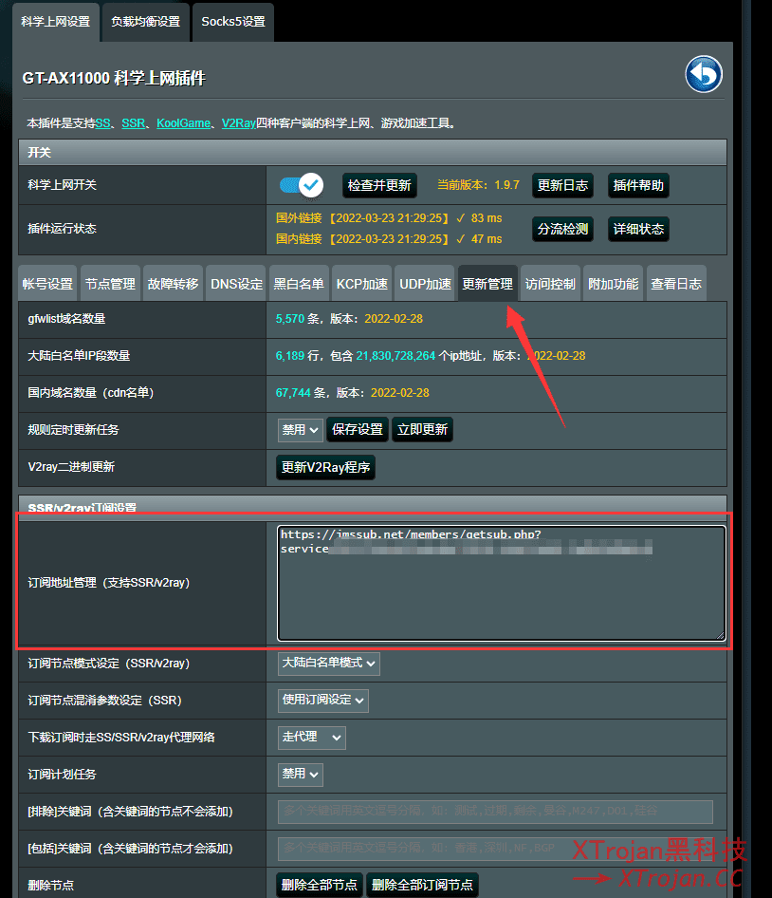The height and width of the screenshot is (898, 772).
Task: Click the 删除全部节点 button
Action: pos(320,885)
